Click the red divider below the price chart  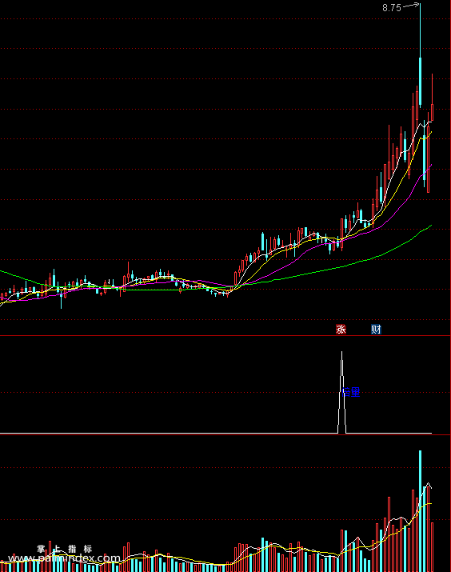[225, 335]
